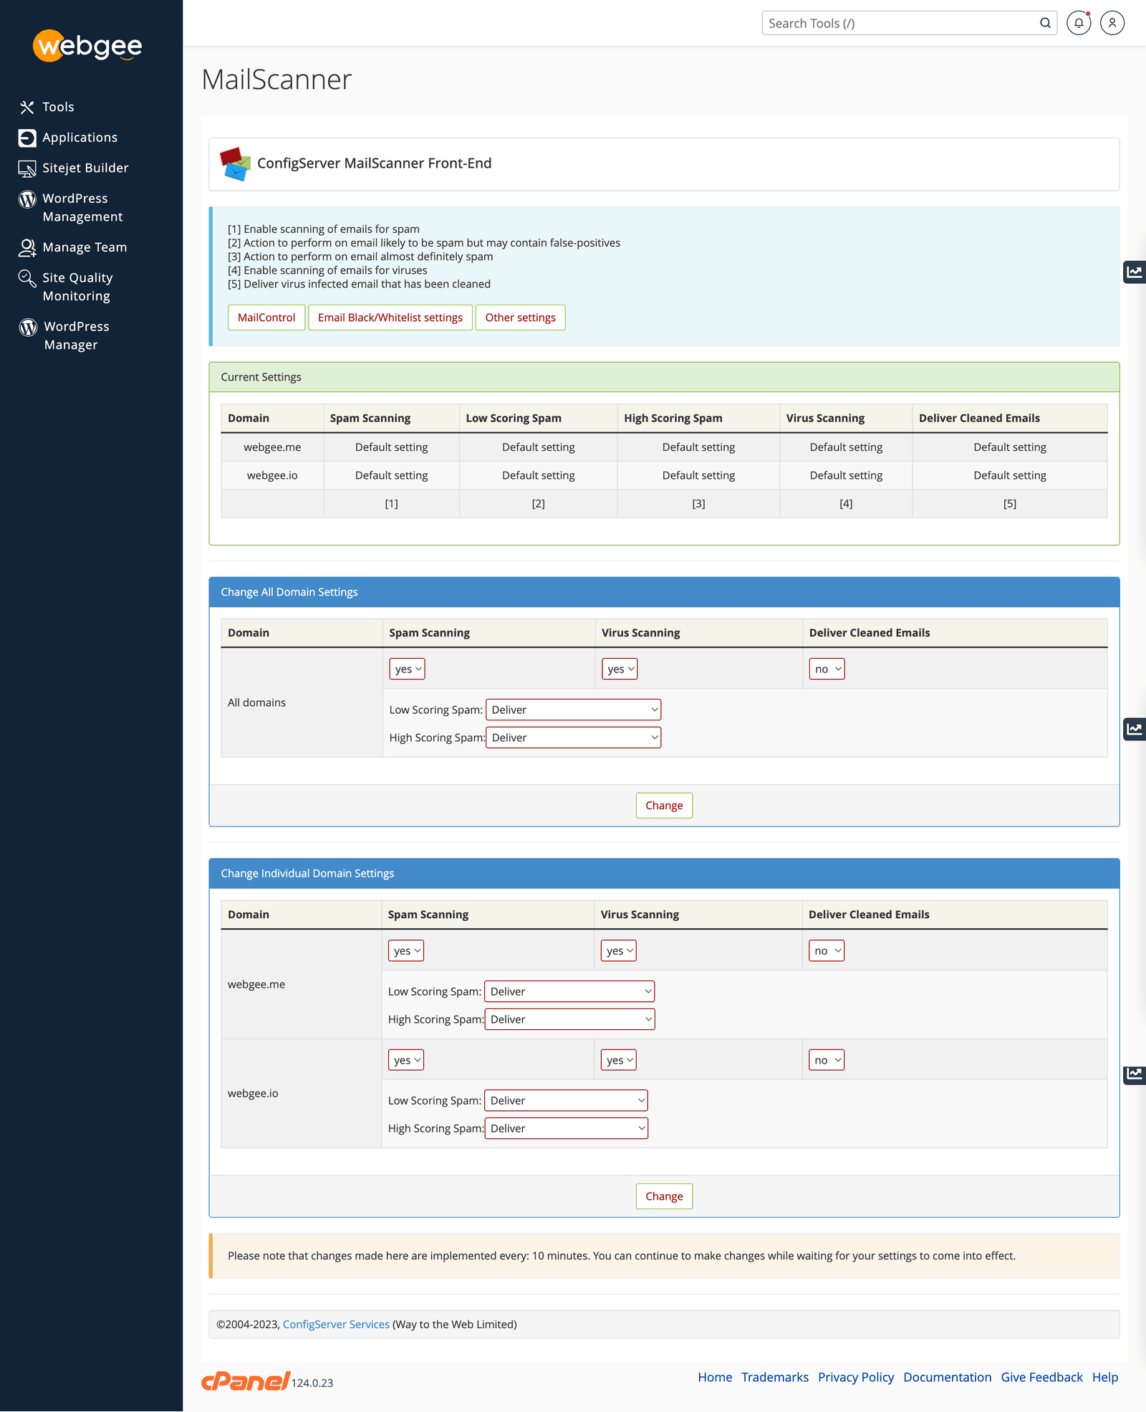Screen dimensions: 1146x1412
Task: Open Privacy Policy footer link
Action: coord(856,1378)
